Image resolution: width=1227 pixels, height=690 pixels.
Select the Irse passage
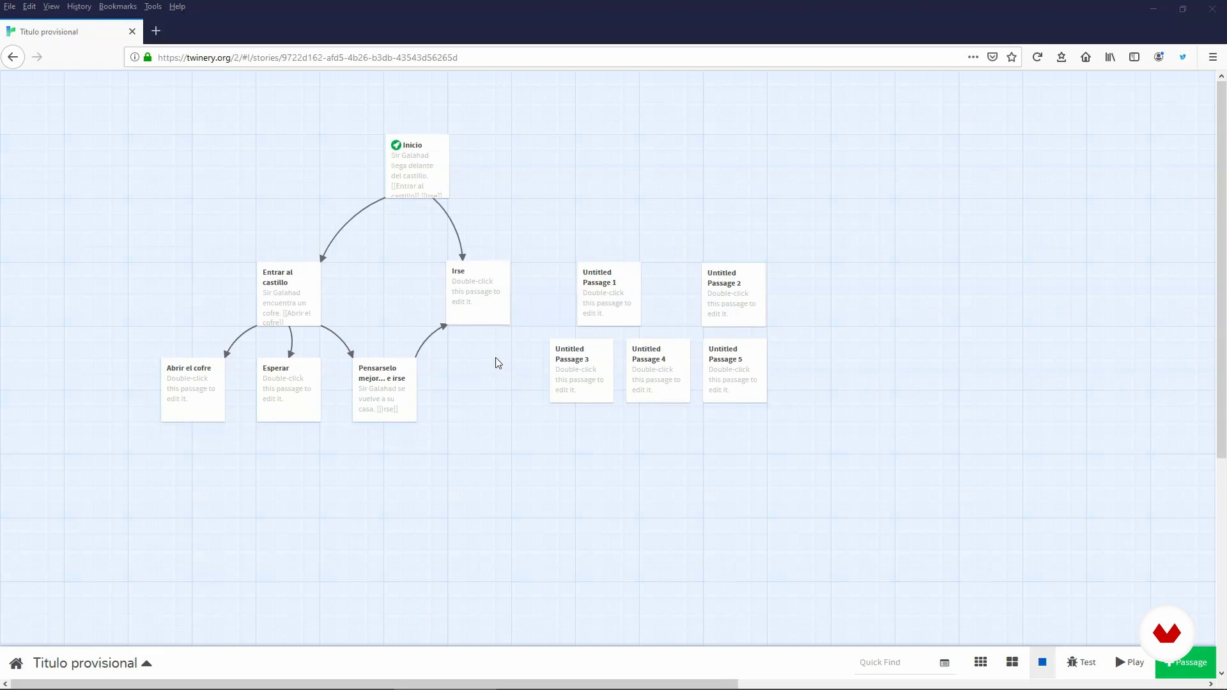(x=478, y=293)
